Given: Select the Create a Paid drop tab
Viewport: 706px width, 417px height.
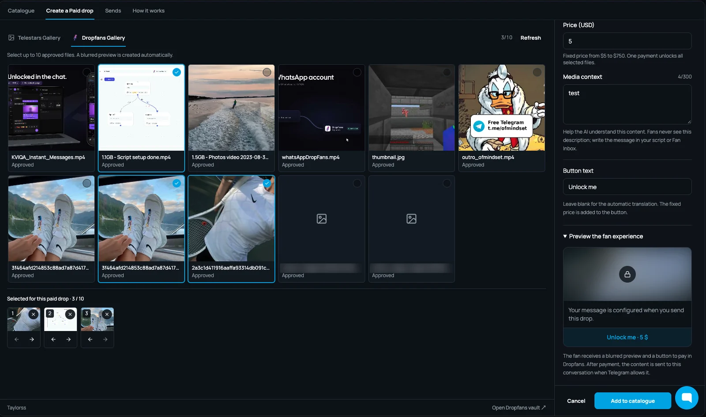Looking at the screenshot, I should click(x=70, y=11).
